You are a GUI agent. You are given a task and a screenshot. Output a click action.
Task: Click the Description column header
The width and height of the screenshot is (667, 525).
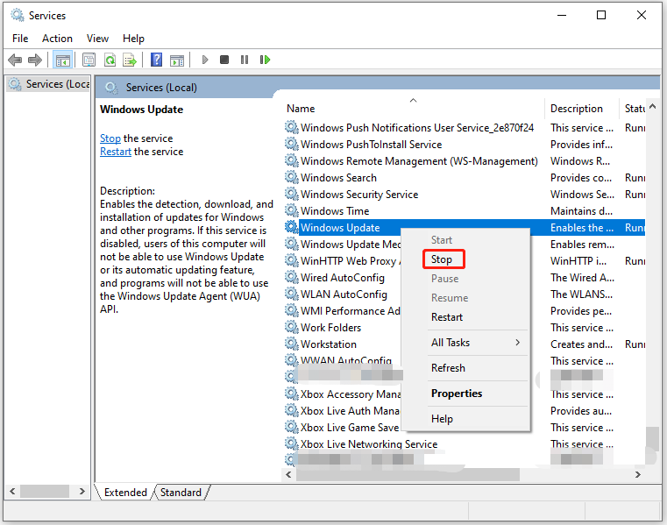(577, 109)
